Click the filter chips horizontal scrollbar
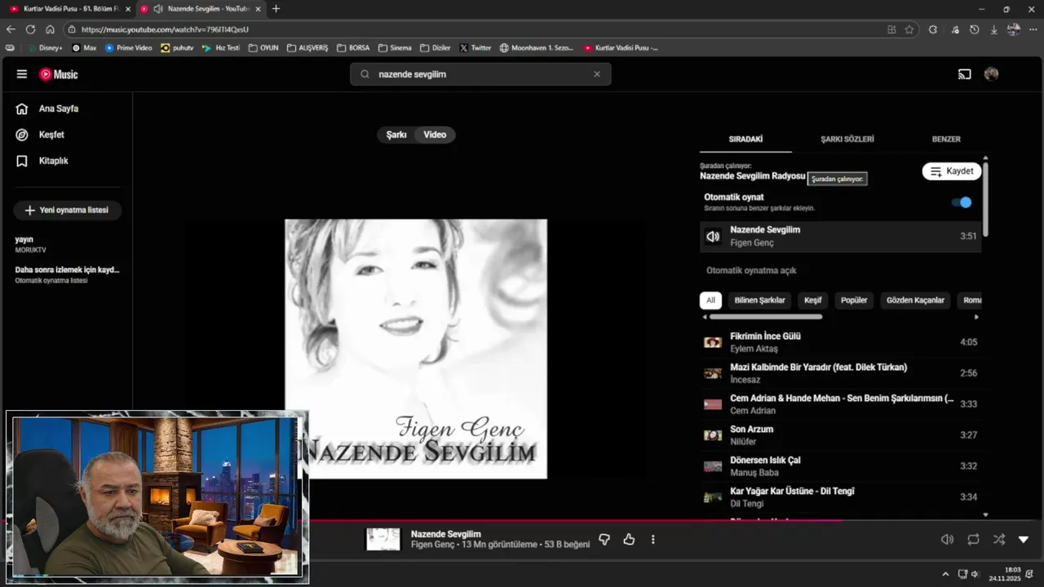Screen dimensions: 1044x587 tap(766, 317)
